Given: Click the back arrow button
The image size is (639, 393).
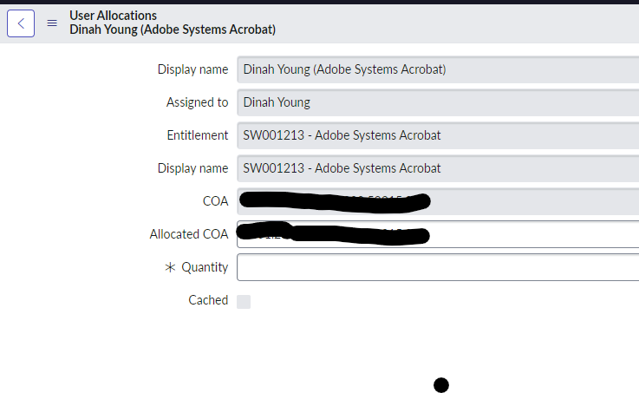Looking at the screenshot, I should point(21,23).
